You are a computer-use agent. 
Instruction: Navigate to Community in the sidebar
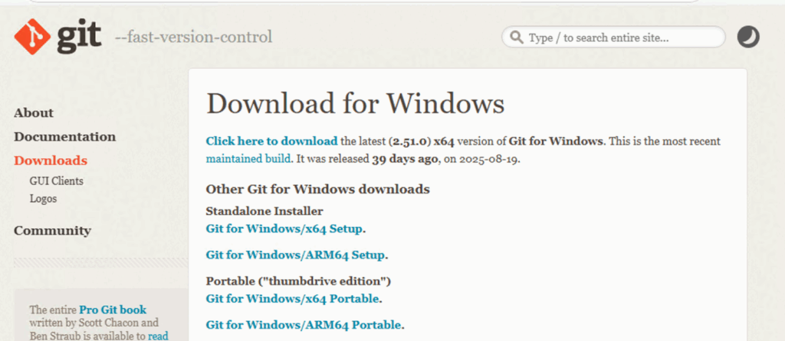[x=52, y=231]
